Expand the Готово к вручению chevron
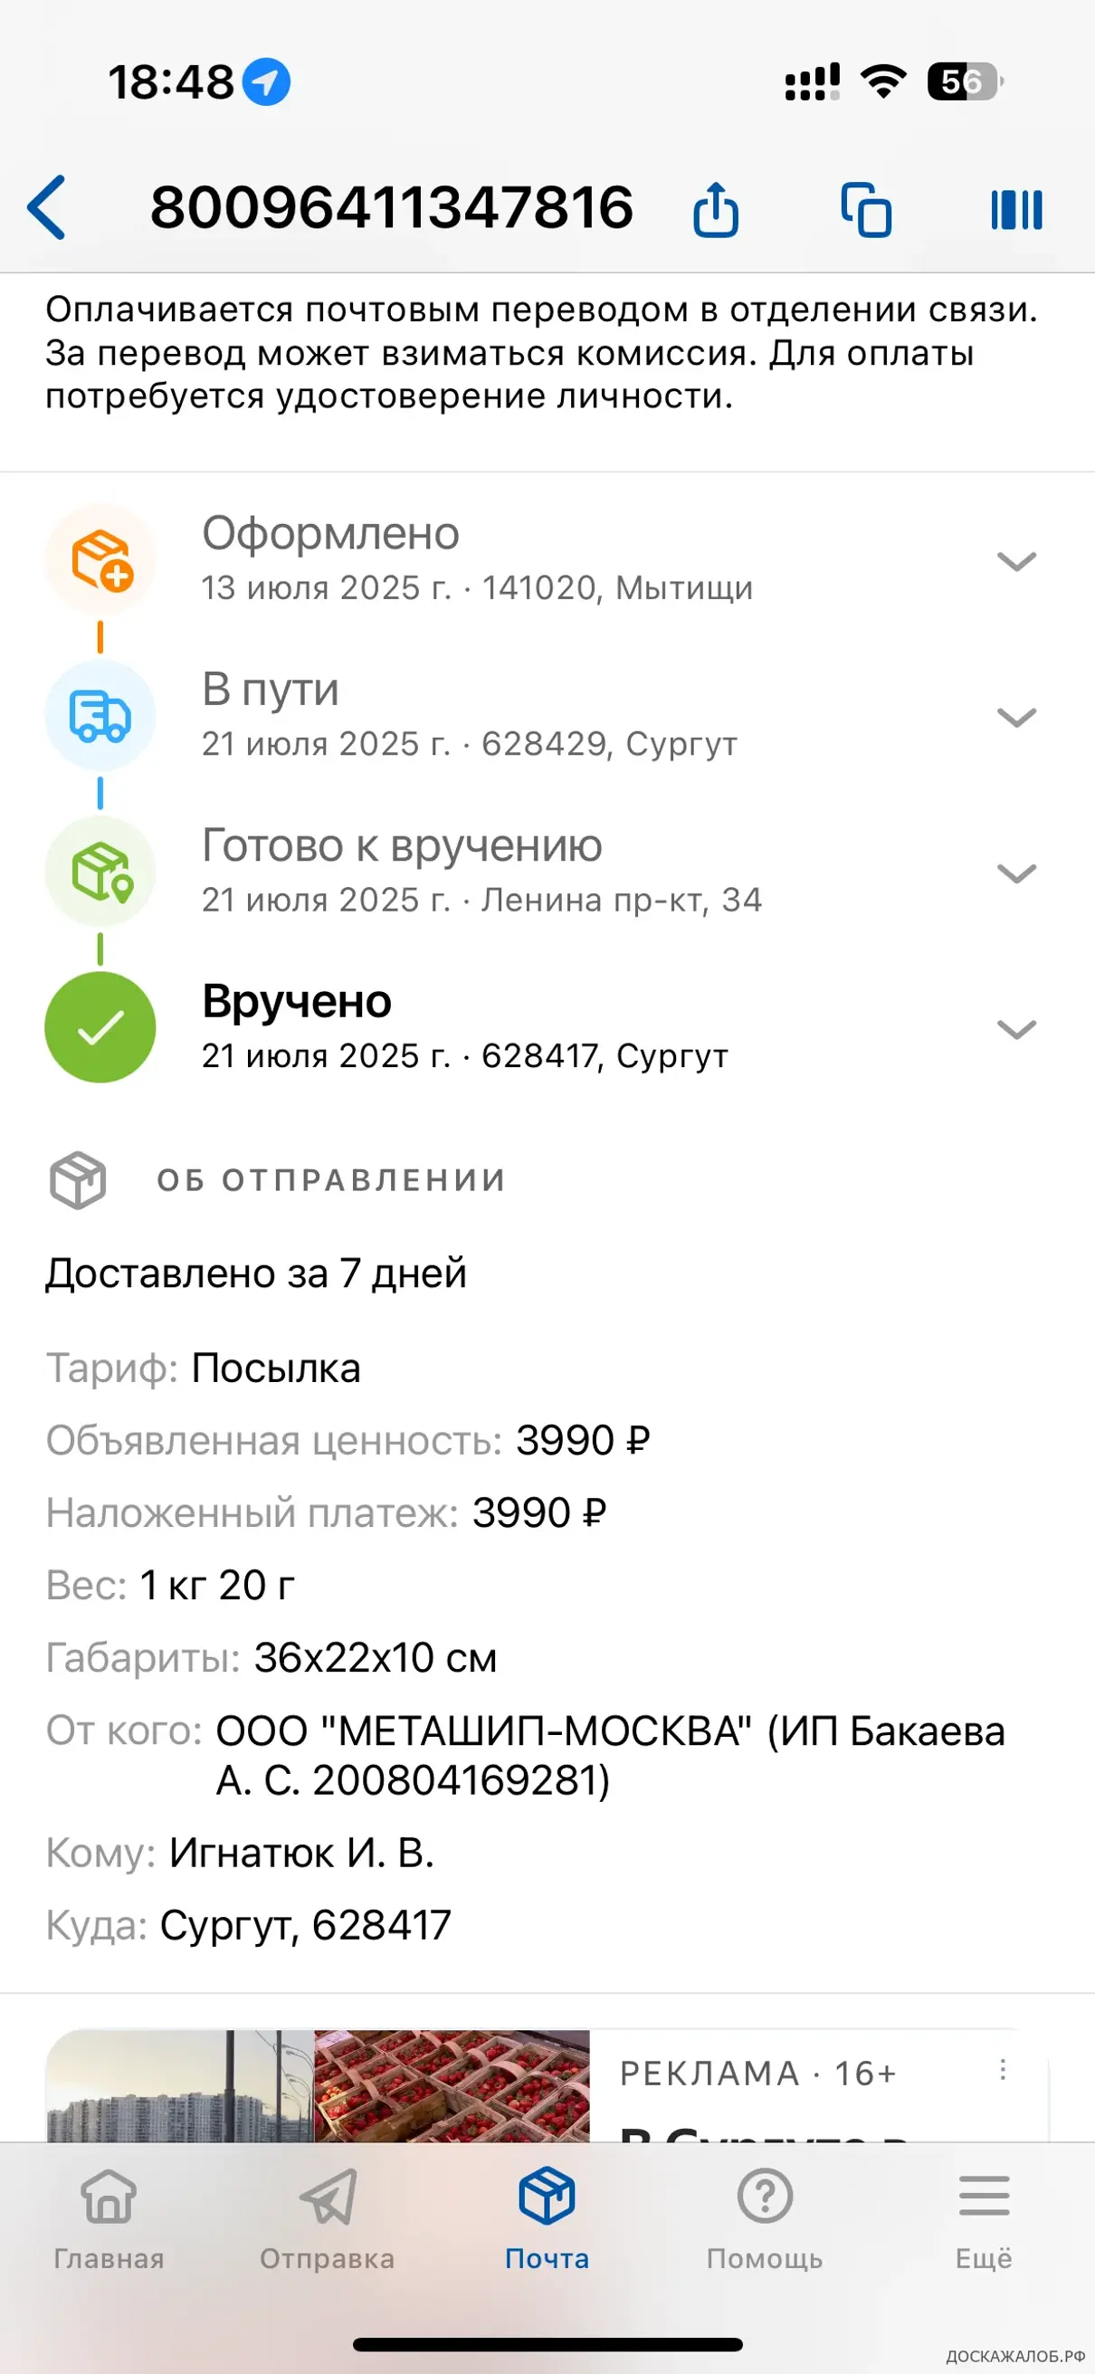The width and height of the screenshot is (1095, 2374). [1016, 872]
